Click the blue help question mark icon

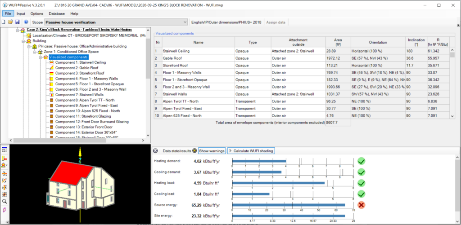pyautogui.click(x=26, y=22)
